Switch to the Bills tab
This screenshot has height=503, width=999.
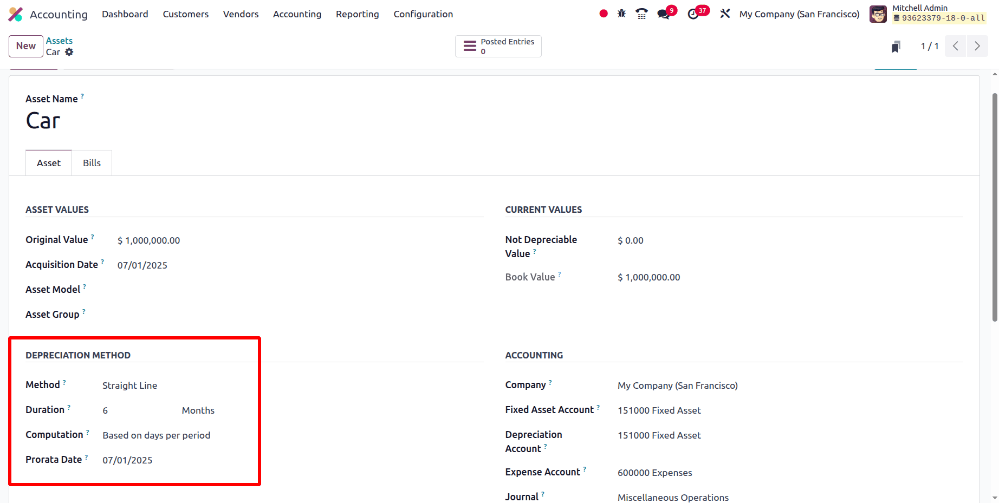point(92,162)
